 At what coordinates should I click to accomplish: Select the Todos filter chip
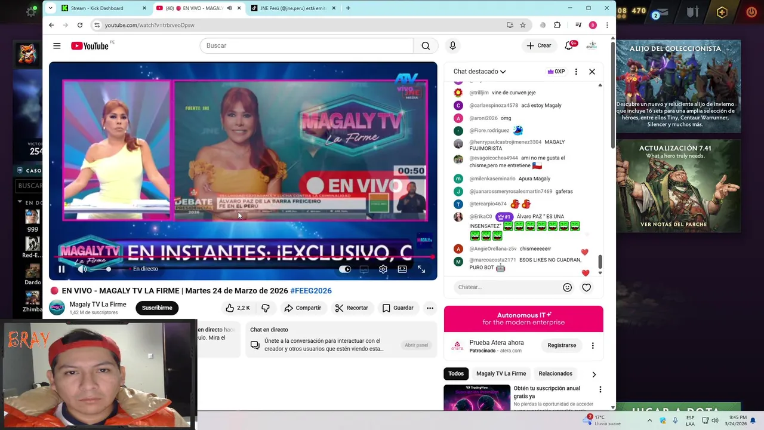[x=456, y=374]
